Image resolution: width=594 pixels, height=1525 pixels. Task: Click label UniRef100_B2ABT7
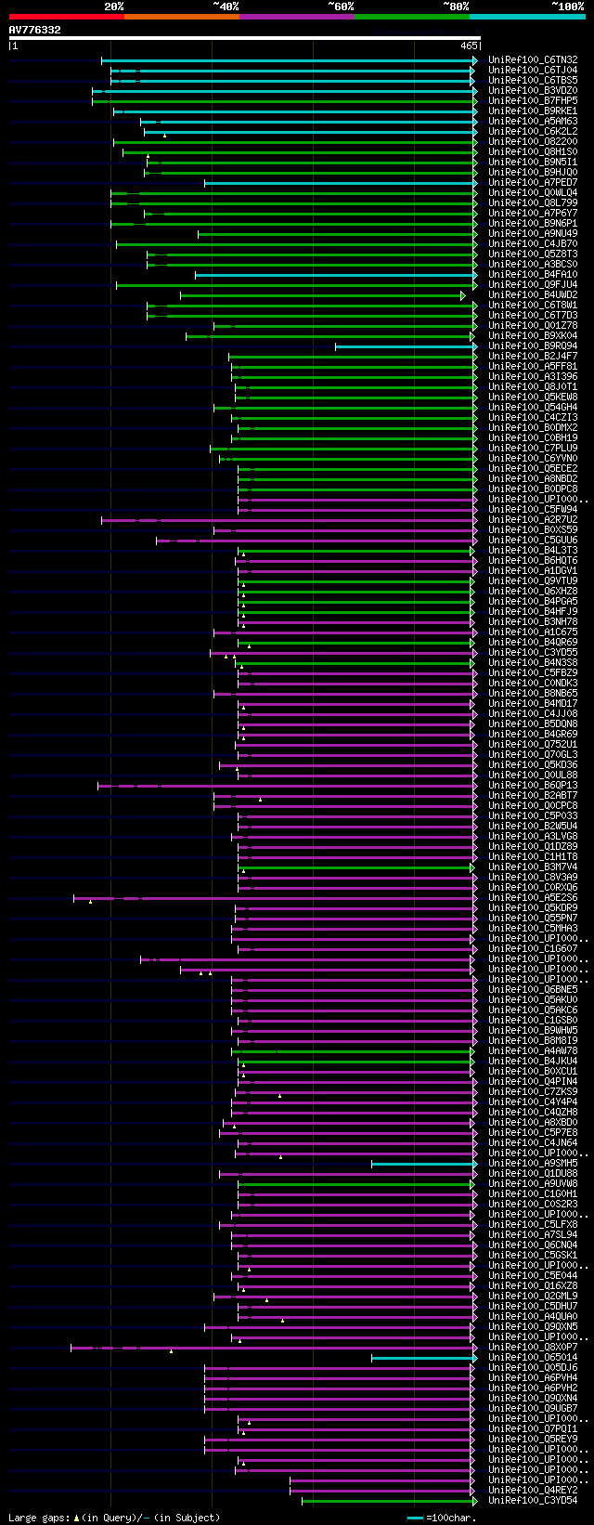(x=533, y=796)
